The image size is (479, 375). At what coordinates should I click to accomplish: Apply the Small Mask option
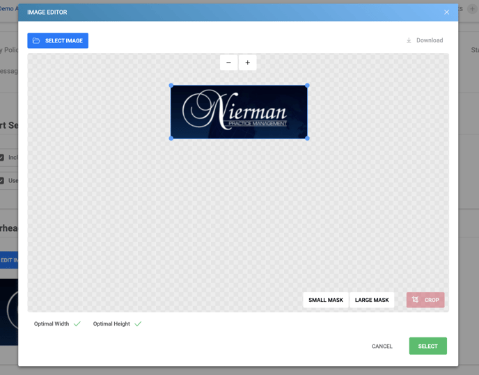[326, 300]
